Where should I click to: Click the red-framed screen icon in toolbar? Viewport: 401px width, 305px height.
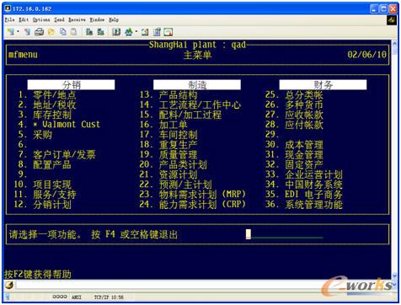click(168, 32)
